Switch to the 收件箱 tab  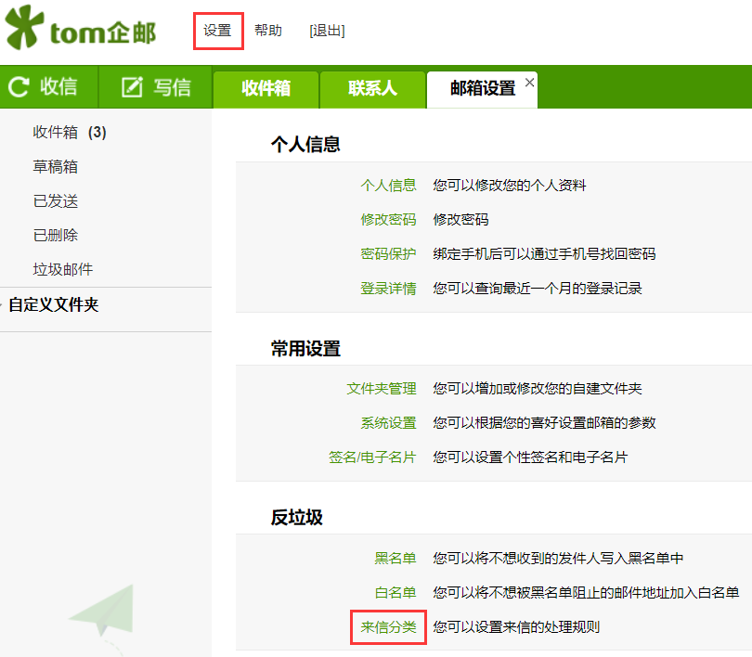click(x=266, y=89)
